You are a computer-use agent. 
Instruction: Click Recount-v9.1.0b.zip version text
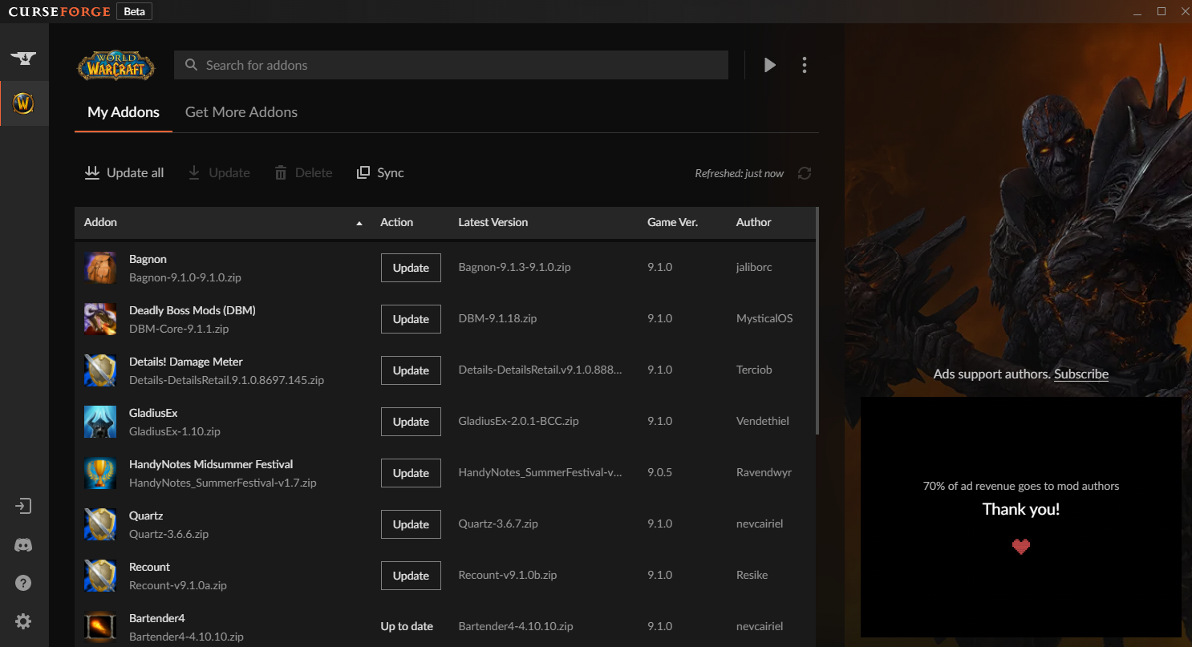tap(508, 575)
